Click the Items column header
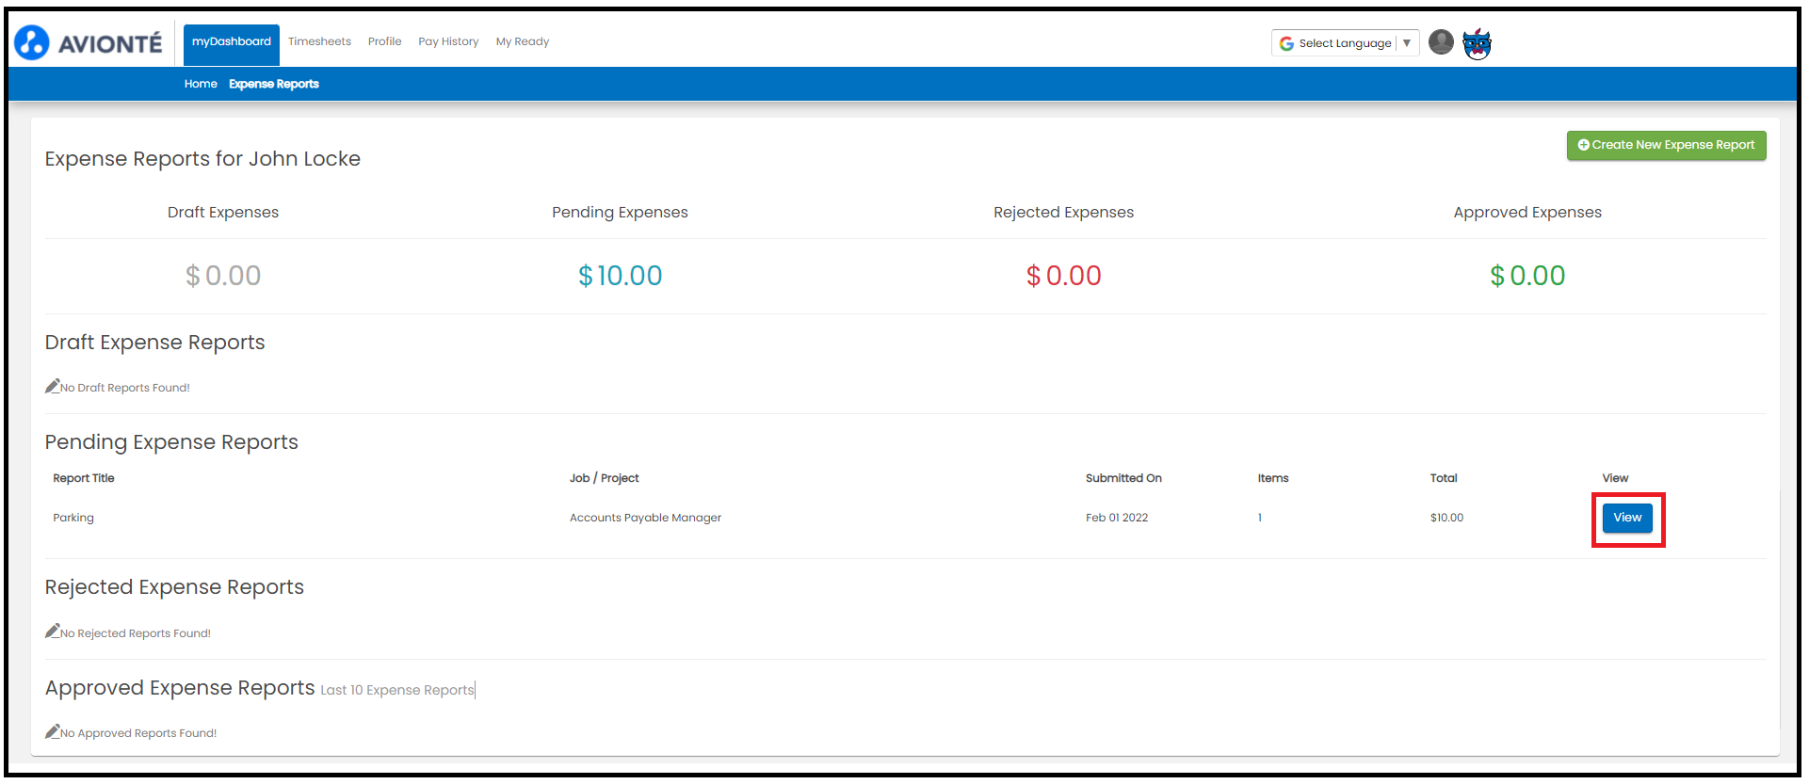The width and height of the screenshot is (1809, 784). point(1273,478)
